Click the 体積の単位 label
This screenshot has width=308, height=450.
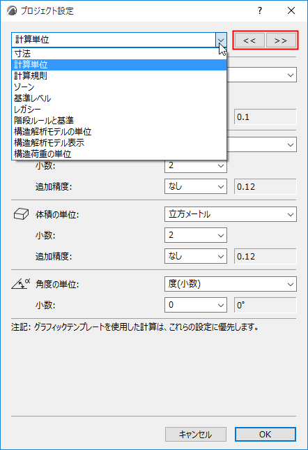tap(57, 215)
